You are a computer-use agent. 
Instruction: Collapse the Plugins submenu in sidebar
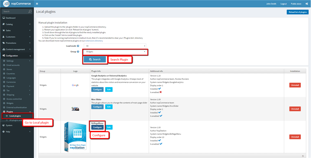tap(17, 112)
